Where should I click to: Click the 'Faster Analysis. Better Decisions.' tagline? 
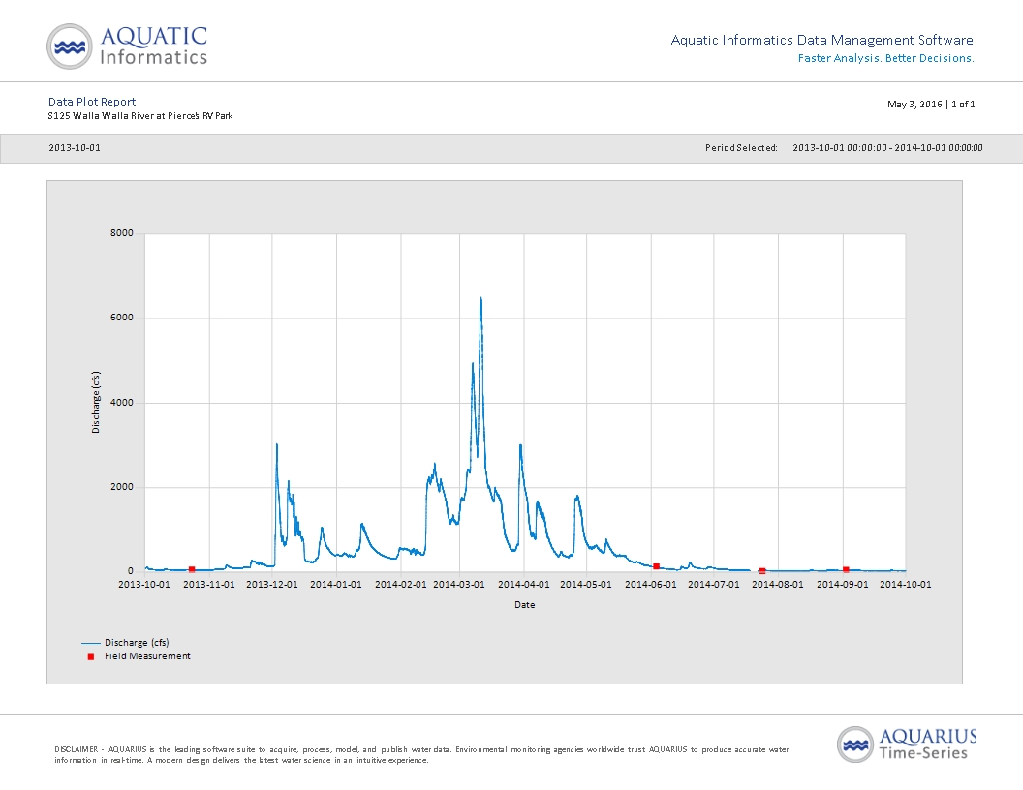coord(886,58)
